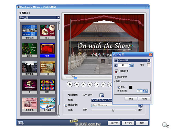172x129 pixels.
Task: Jump to the start of preview
Action: tap(83, 85)
